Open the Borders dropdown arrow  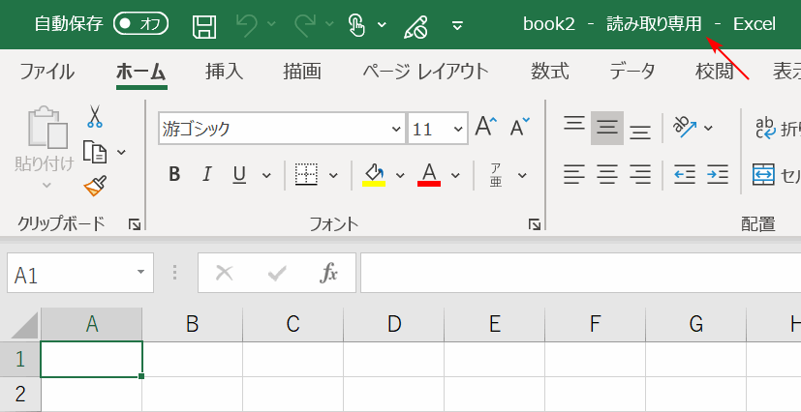[333, 175]
